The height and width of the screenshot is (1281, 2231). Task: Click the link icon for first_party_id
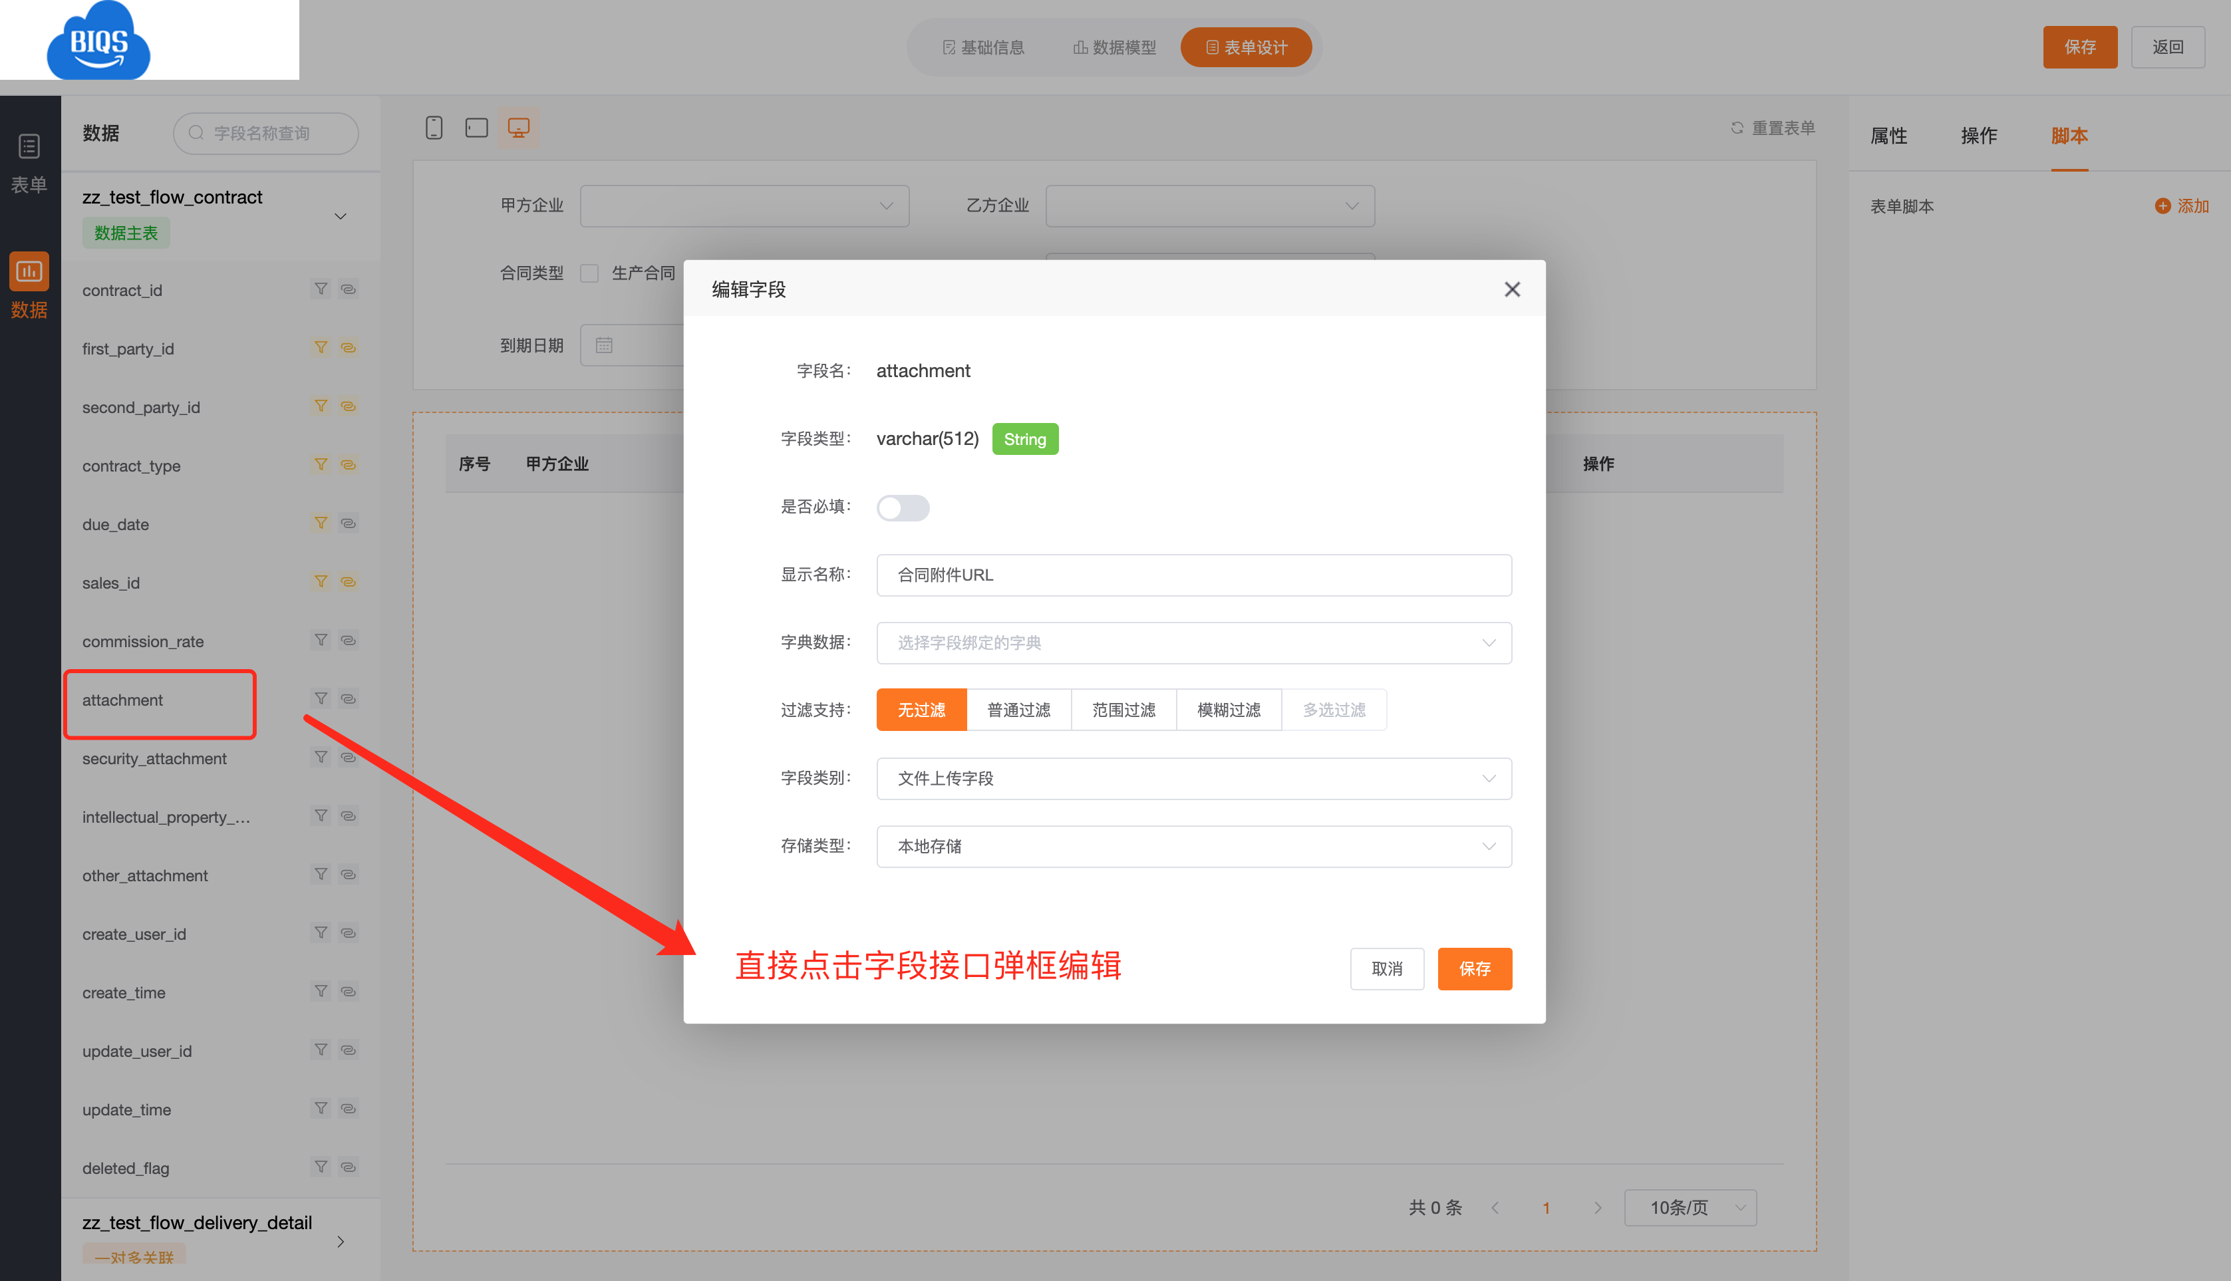[x=349, y=348]
